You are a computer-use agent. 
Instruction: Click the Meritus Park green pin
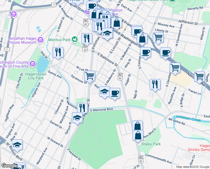point(75,39)
